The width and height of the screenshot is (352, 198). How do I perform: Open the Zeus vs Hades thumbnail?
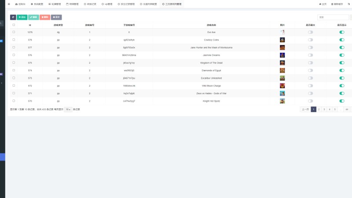pos(282,93)
